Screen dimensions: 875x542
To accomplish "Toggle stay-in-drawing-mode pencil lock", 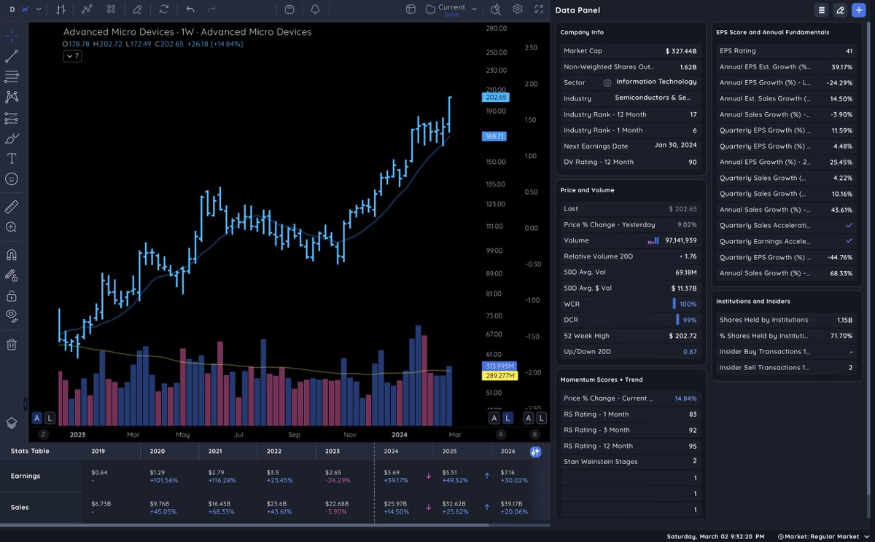I will tap(12, 275).
